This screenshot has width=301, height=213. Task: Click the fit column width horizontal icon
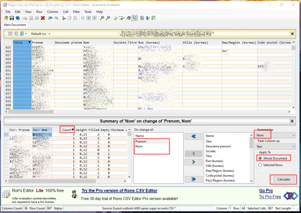coord(83,18)
